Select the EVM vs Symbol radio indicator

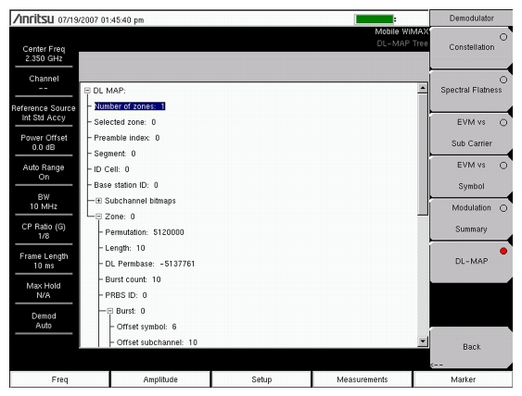pos(503,166)
